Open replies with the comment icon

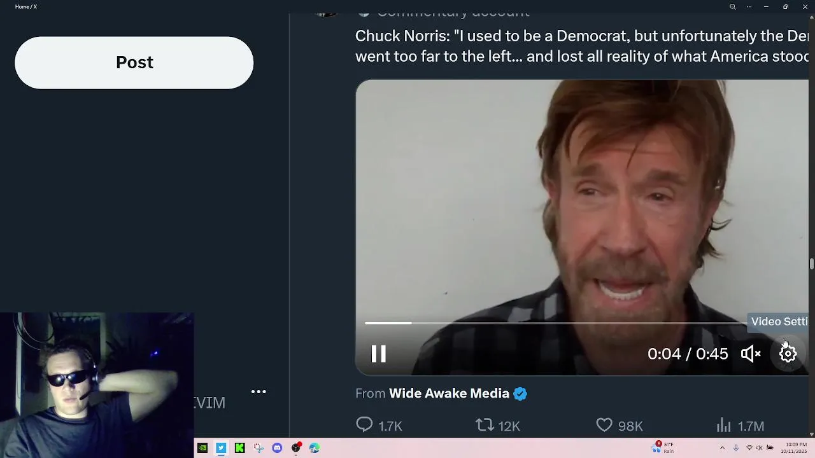[364, 425]
